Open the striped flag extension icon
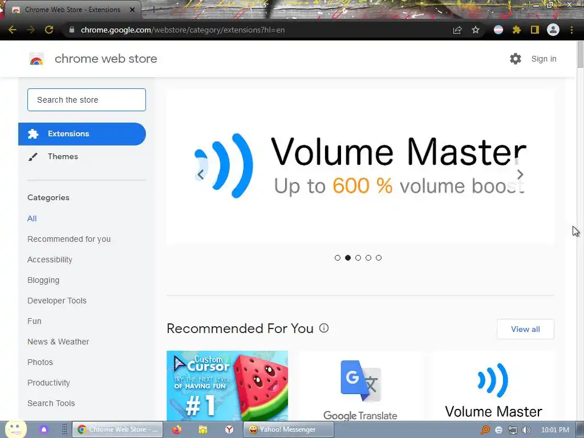 (x=498, y=30)
